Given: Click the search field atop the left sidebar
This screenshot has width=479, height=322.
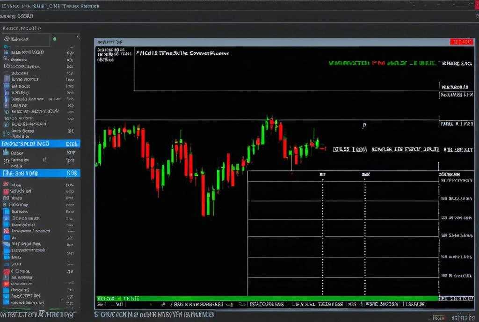Looking at the screenshot, I should click(26, 39).
